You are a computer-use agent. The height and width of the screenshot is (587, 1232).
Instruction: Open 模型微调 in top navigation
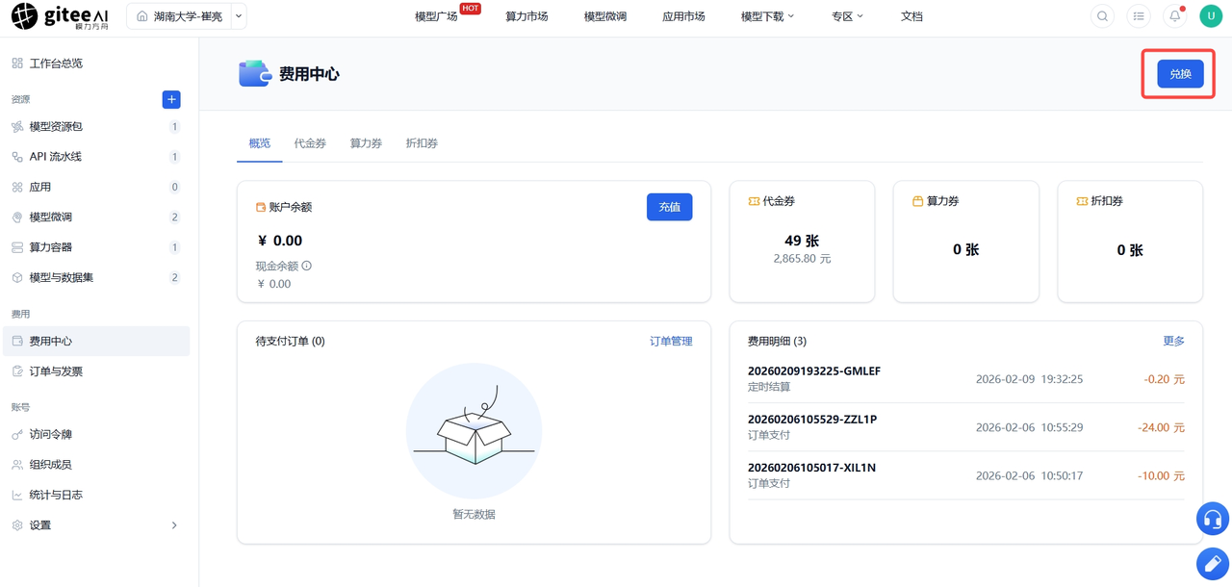(605, 16)
